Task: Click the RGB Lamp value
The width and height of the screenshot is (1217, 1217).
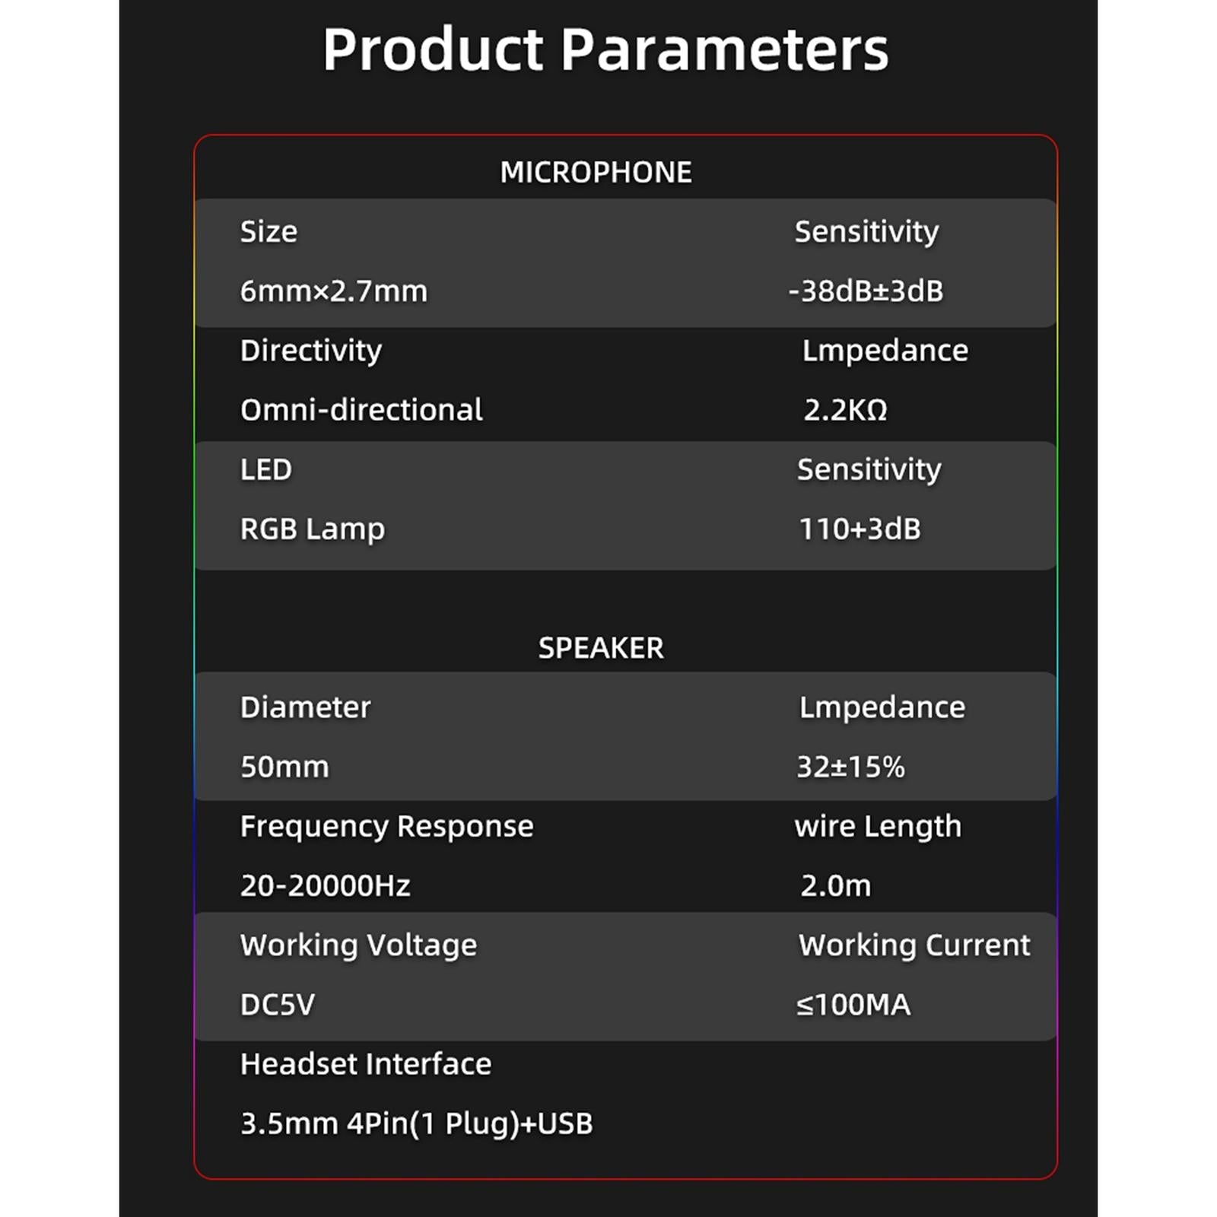Action: (x=312, y=529)
